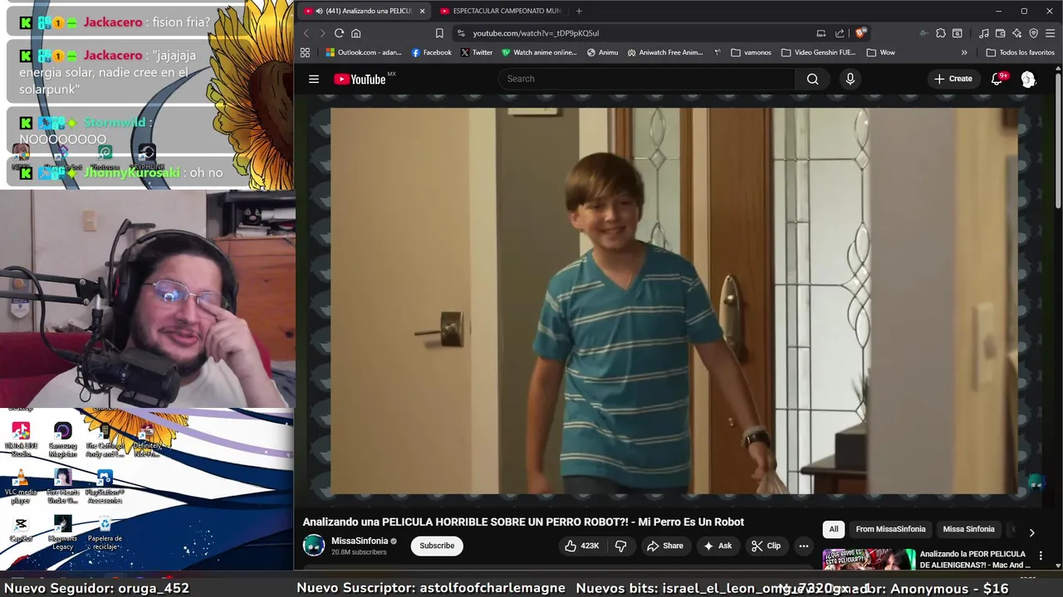Open the Brave VPN shield icon
This screenshot has height=597, width=1063.
tap(1033, 33)
